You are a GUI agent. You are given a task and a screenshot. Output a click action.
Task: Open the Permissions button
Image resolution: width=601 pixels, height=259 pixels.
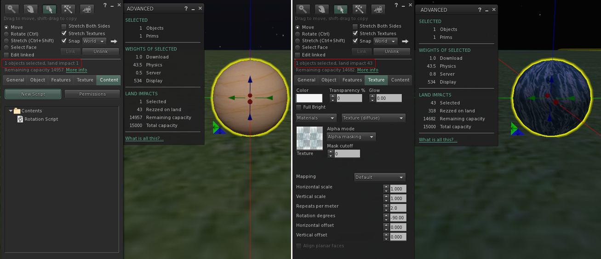click(92, 94)
